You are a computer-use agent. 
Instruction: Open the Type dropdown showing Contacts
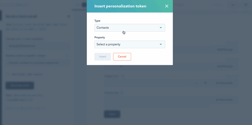click(x=130, y=28)
